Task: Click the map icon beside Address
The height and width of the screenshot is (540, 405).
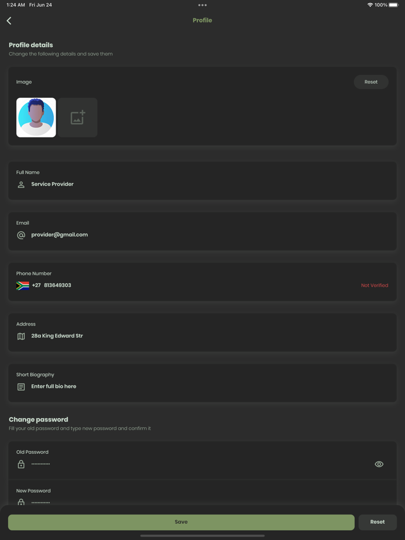Action: [21, 336]
